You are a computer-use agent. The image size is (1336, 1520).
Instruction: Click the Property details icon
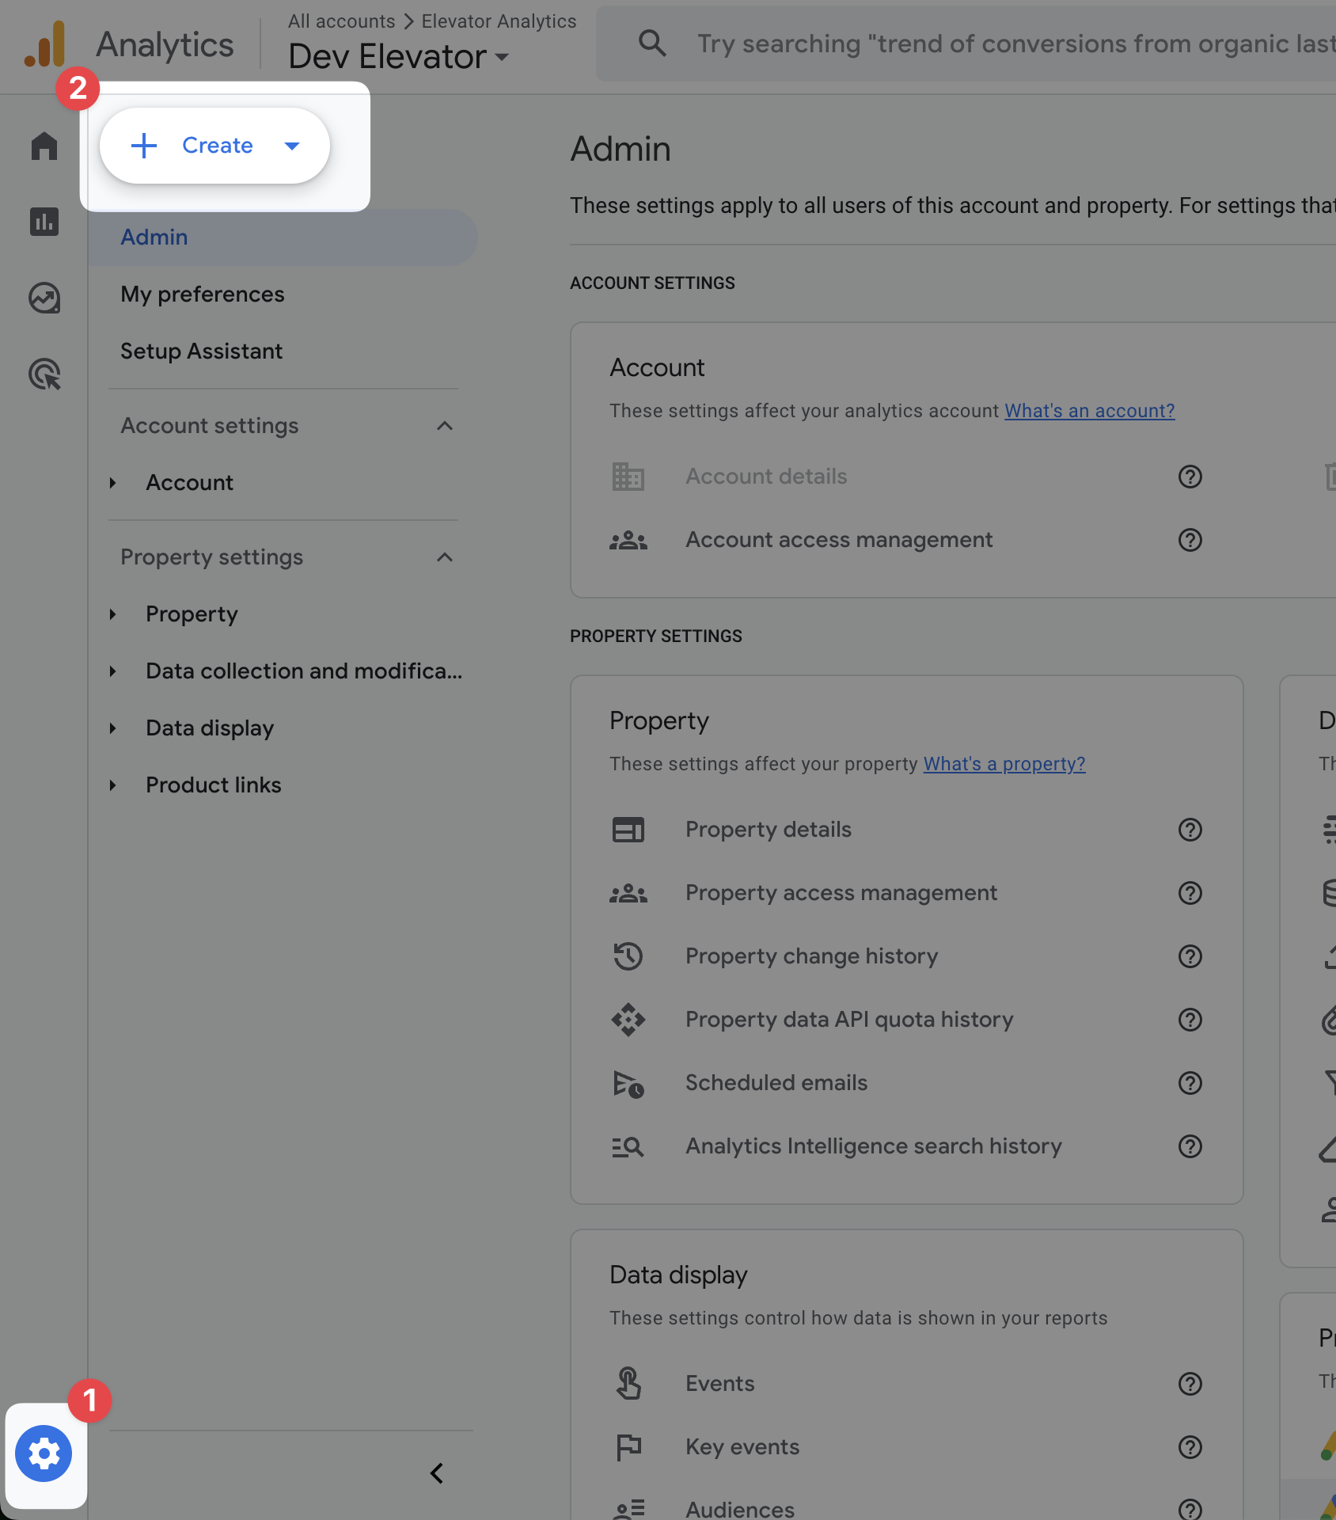[628, 830]
